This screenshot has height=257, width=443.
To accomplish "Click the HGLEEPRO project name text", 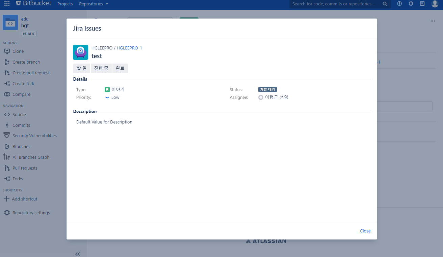I will pyautogui.click(x=102, y=48).
